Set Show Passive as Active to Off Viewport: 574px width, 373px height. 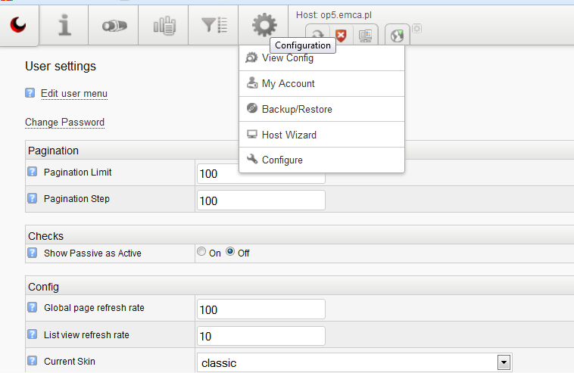[x=230, y=252]
